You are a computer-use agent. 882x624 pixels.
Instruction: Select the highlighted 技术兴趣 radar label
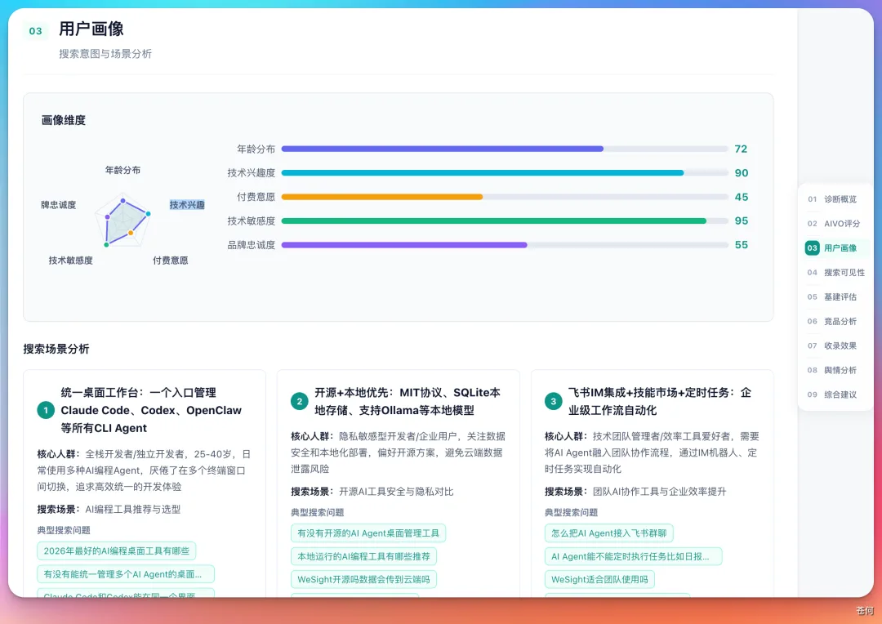click(x=187, y=205)
